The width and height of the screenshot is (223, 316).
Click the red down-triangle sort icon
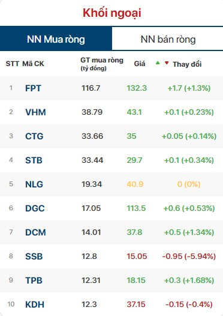point(167,63)
